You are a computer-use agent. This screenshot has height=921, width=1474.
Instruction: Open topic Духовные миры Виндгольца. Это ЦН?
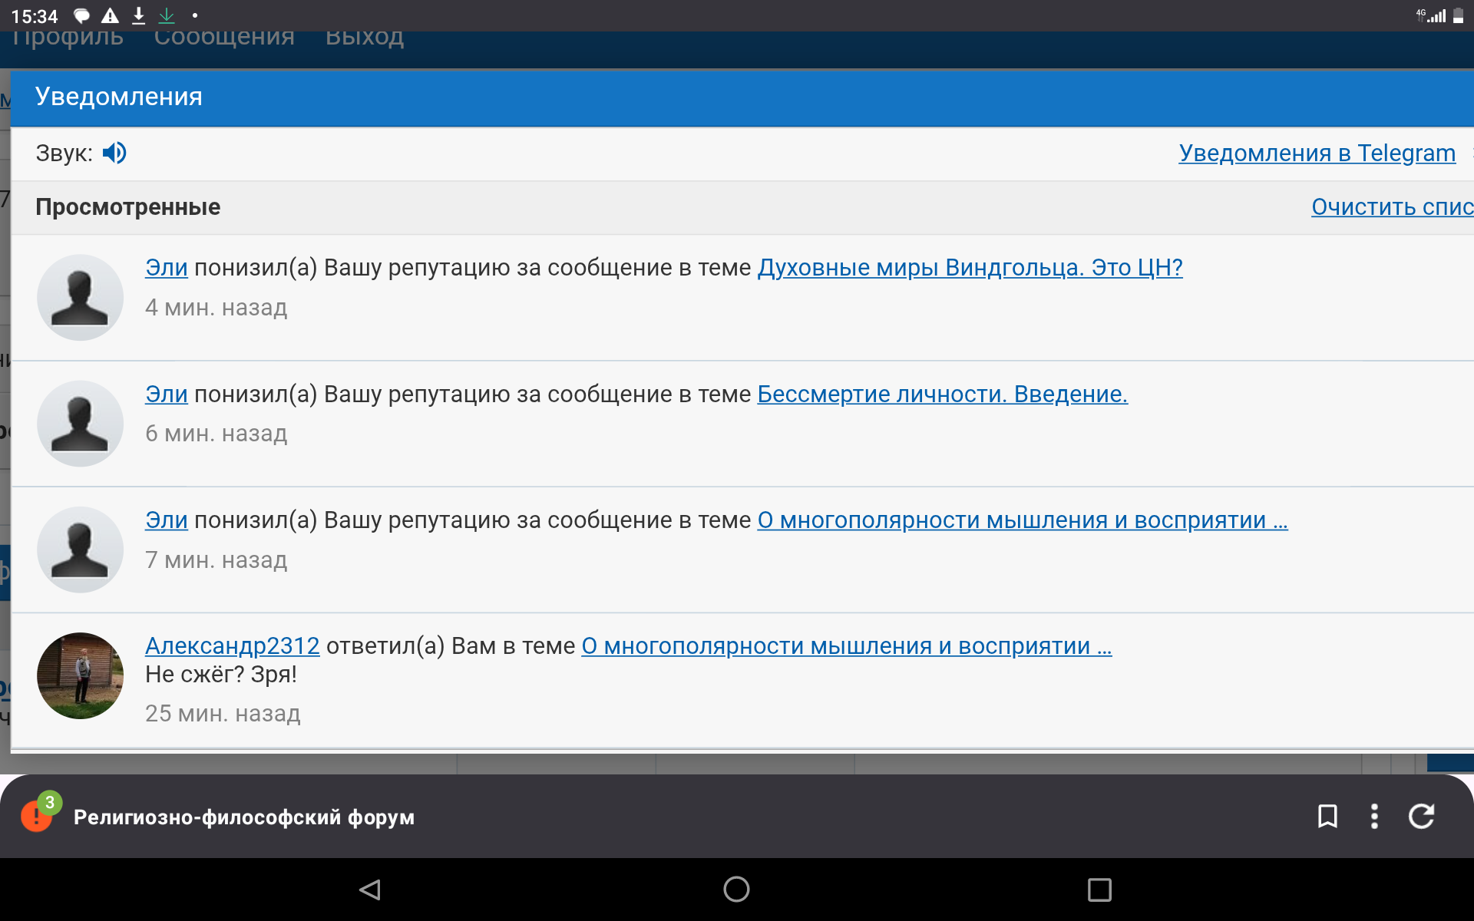(969, 267)
